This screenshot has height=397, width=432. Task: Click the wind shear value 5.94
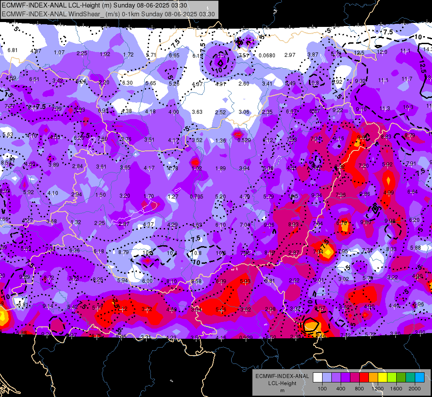[x=123, y=280]
